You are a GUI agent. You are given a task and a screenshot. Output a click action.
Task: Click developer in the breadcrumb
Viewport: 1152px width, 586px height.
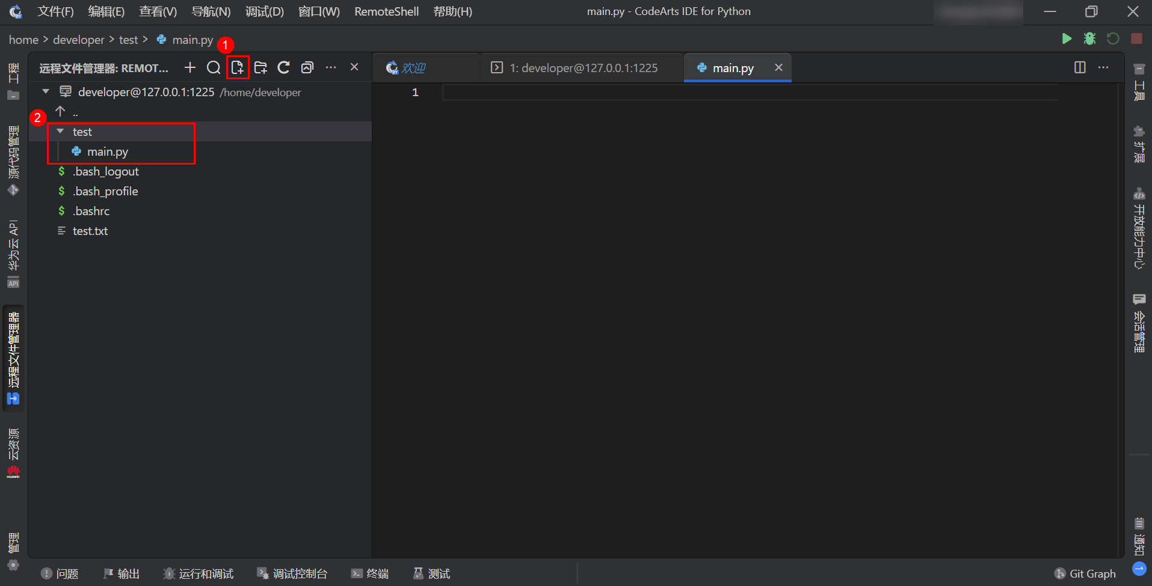79,40
